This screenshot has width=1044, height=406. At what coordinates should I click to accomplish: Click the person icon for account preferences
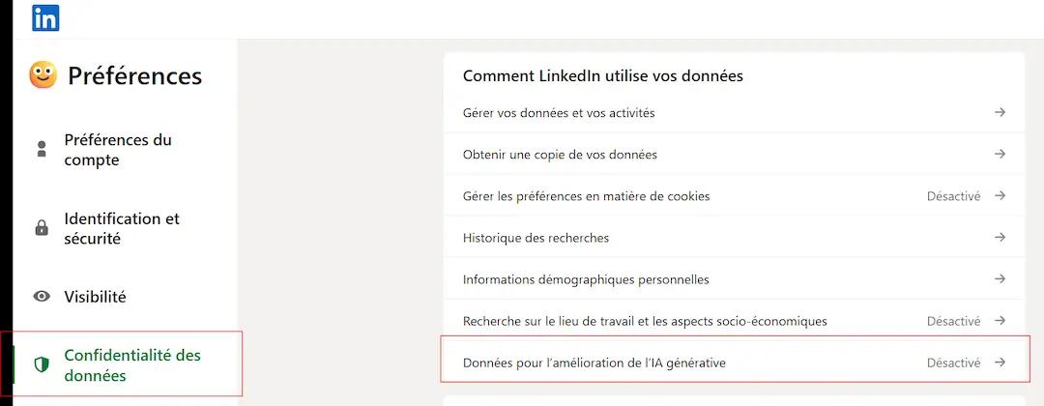click(42, 150)
